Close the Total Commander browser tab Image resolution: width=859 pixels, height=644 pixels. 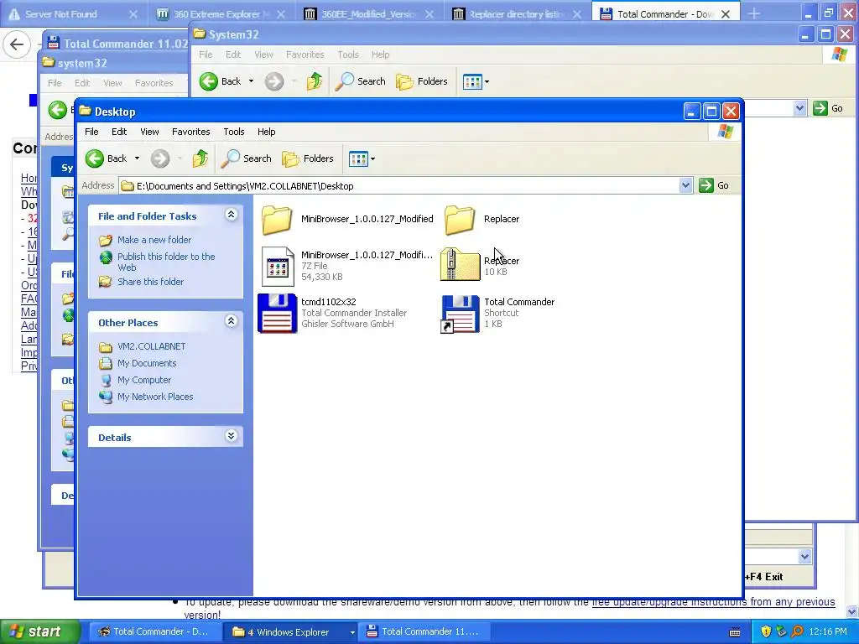(x=726, y=14)
